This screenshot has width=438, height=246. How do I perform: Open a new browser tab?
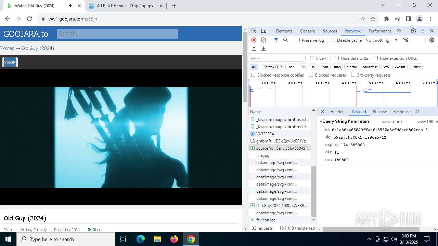174,6
